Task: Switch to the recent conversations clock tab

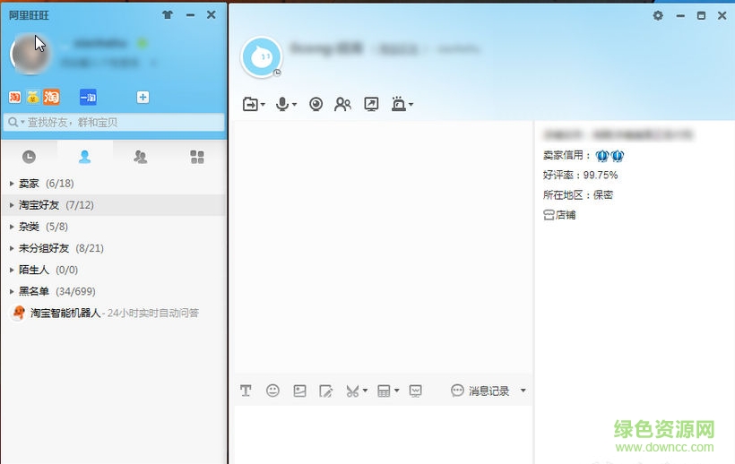Action: 29,157
